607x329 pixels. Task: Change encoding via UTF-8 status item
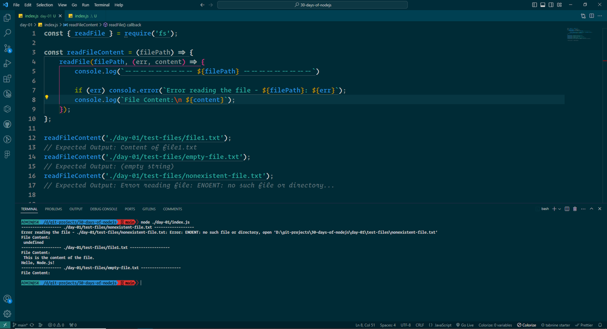[x=406, y=325]
